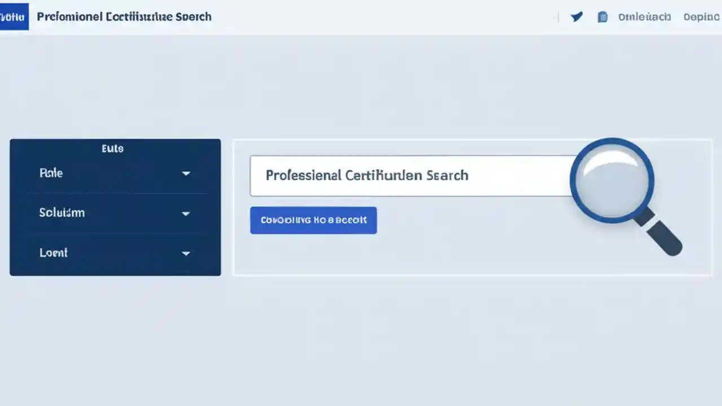Click the dropdown arrow beside Loent
The height and width of the screenshot is (406, 722).
(186, 254)
